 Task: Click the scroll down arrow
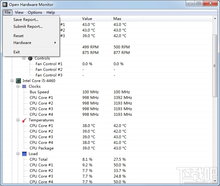pos(215,181)
